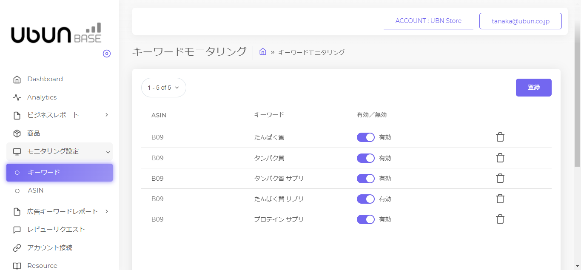Open the 1 - 5 of 5 pagination dropdown
Image resolution: width=581 pixels, height=270 pixels.
(x=164, y=88)
